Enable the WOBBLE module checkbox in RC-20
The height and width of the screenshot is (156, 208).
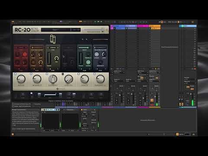coord(31,74)
